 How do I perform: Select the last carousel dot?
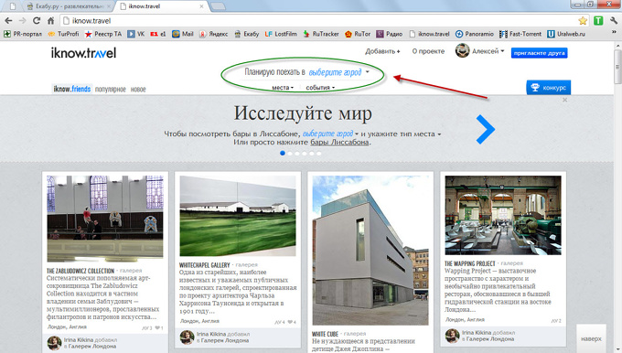318,153
